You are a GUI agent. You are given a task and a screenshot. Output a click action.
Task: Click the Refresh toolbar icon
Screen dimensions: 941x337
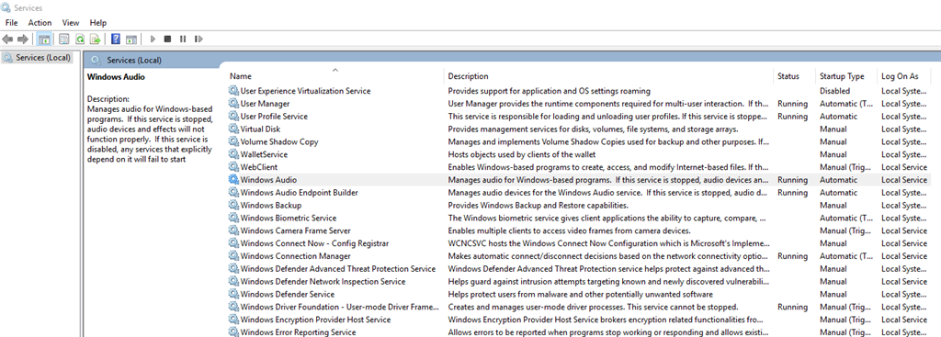(x=79, y=39)
